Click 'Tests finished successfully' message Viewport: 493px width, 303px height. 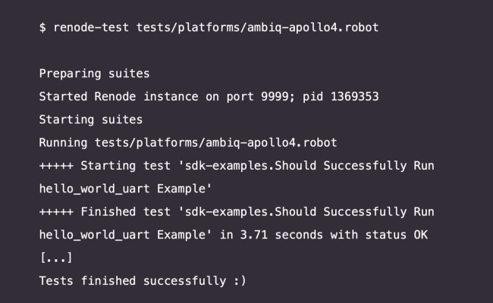click(x=132, y=281)
